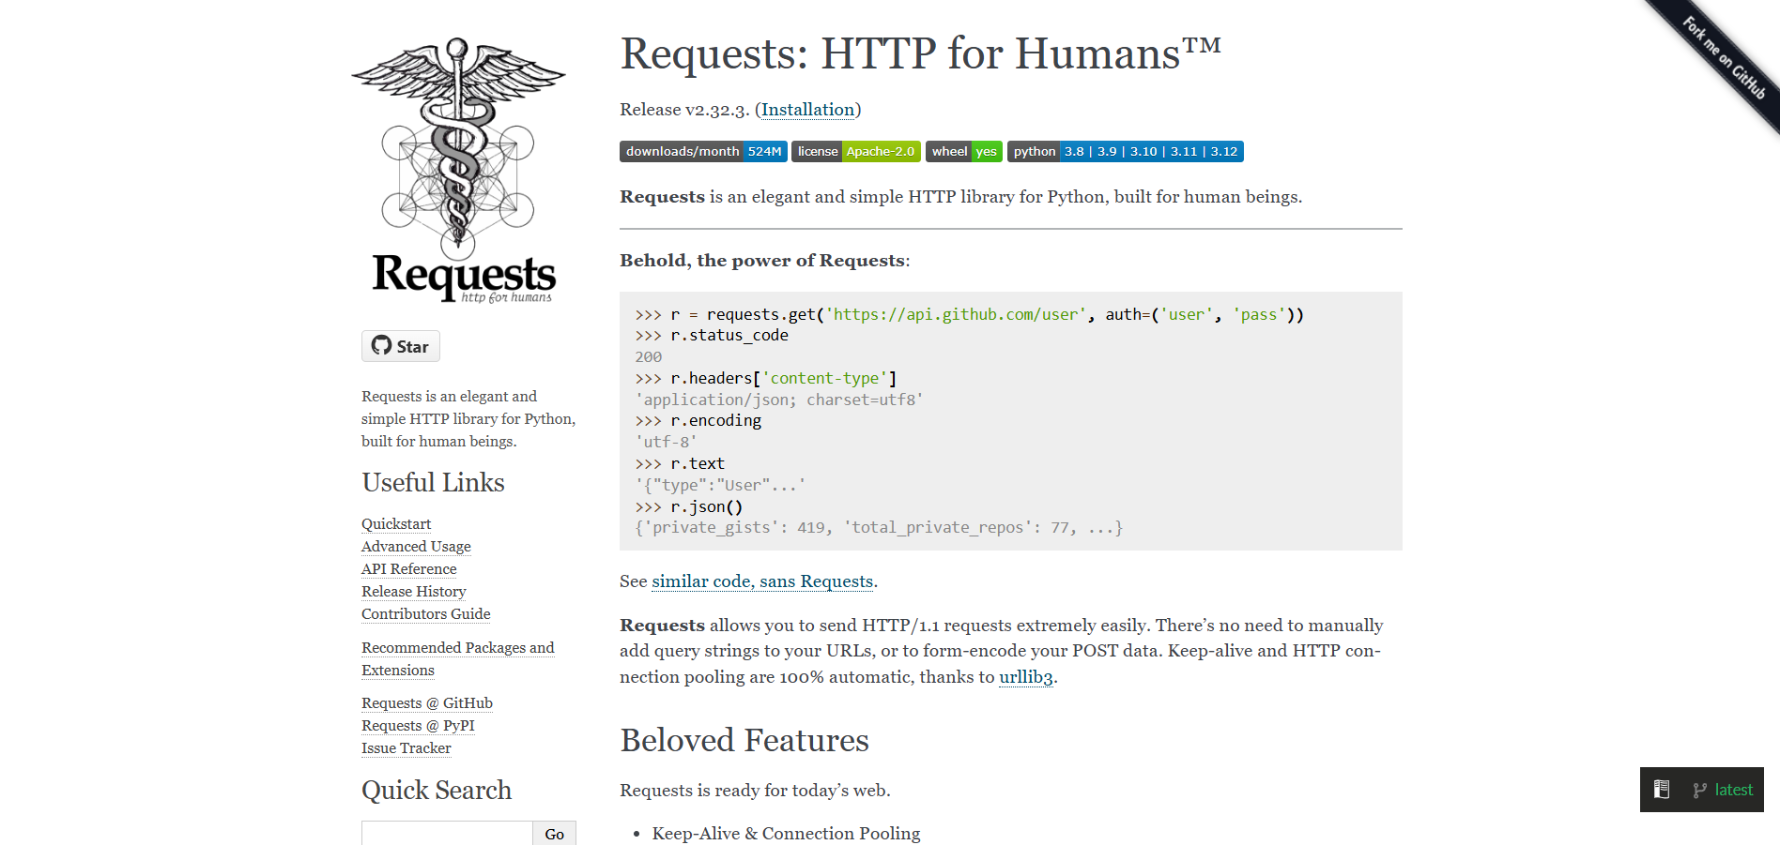Click the downloads/month 524M badge
The height and width of the screenshot is (845, 1780).
tap(702, 151)
